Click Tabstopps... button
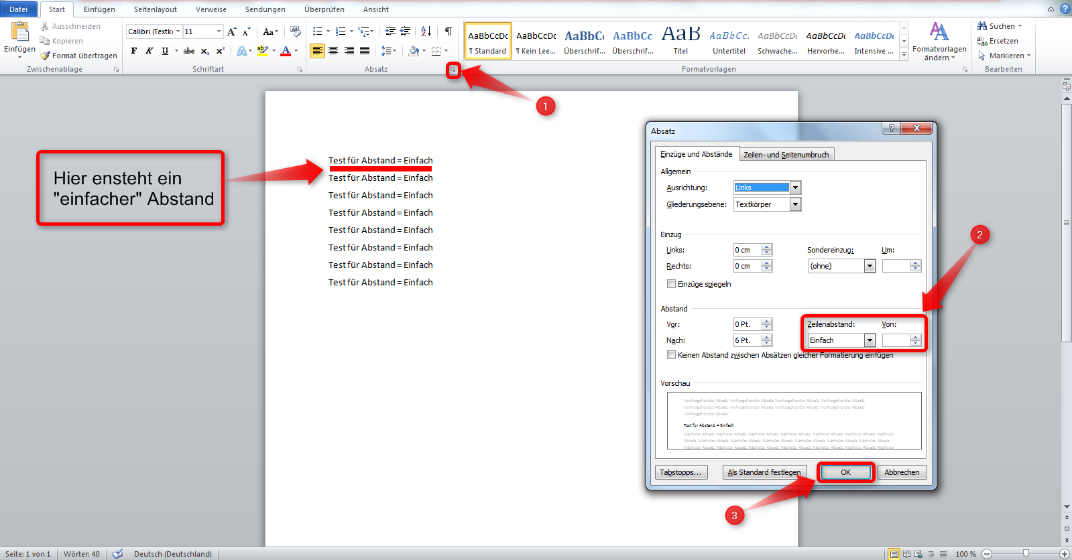 (x=680, y=472)
